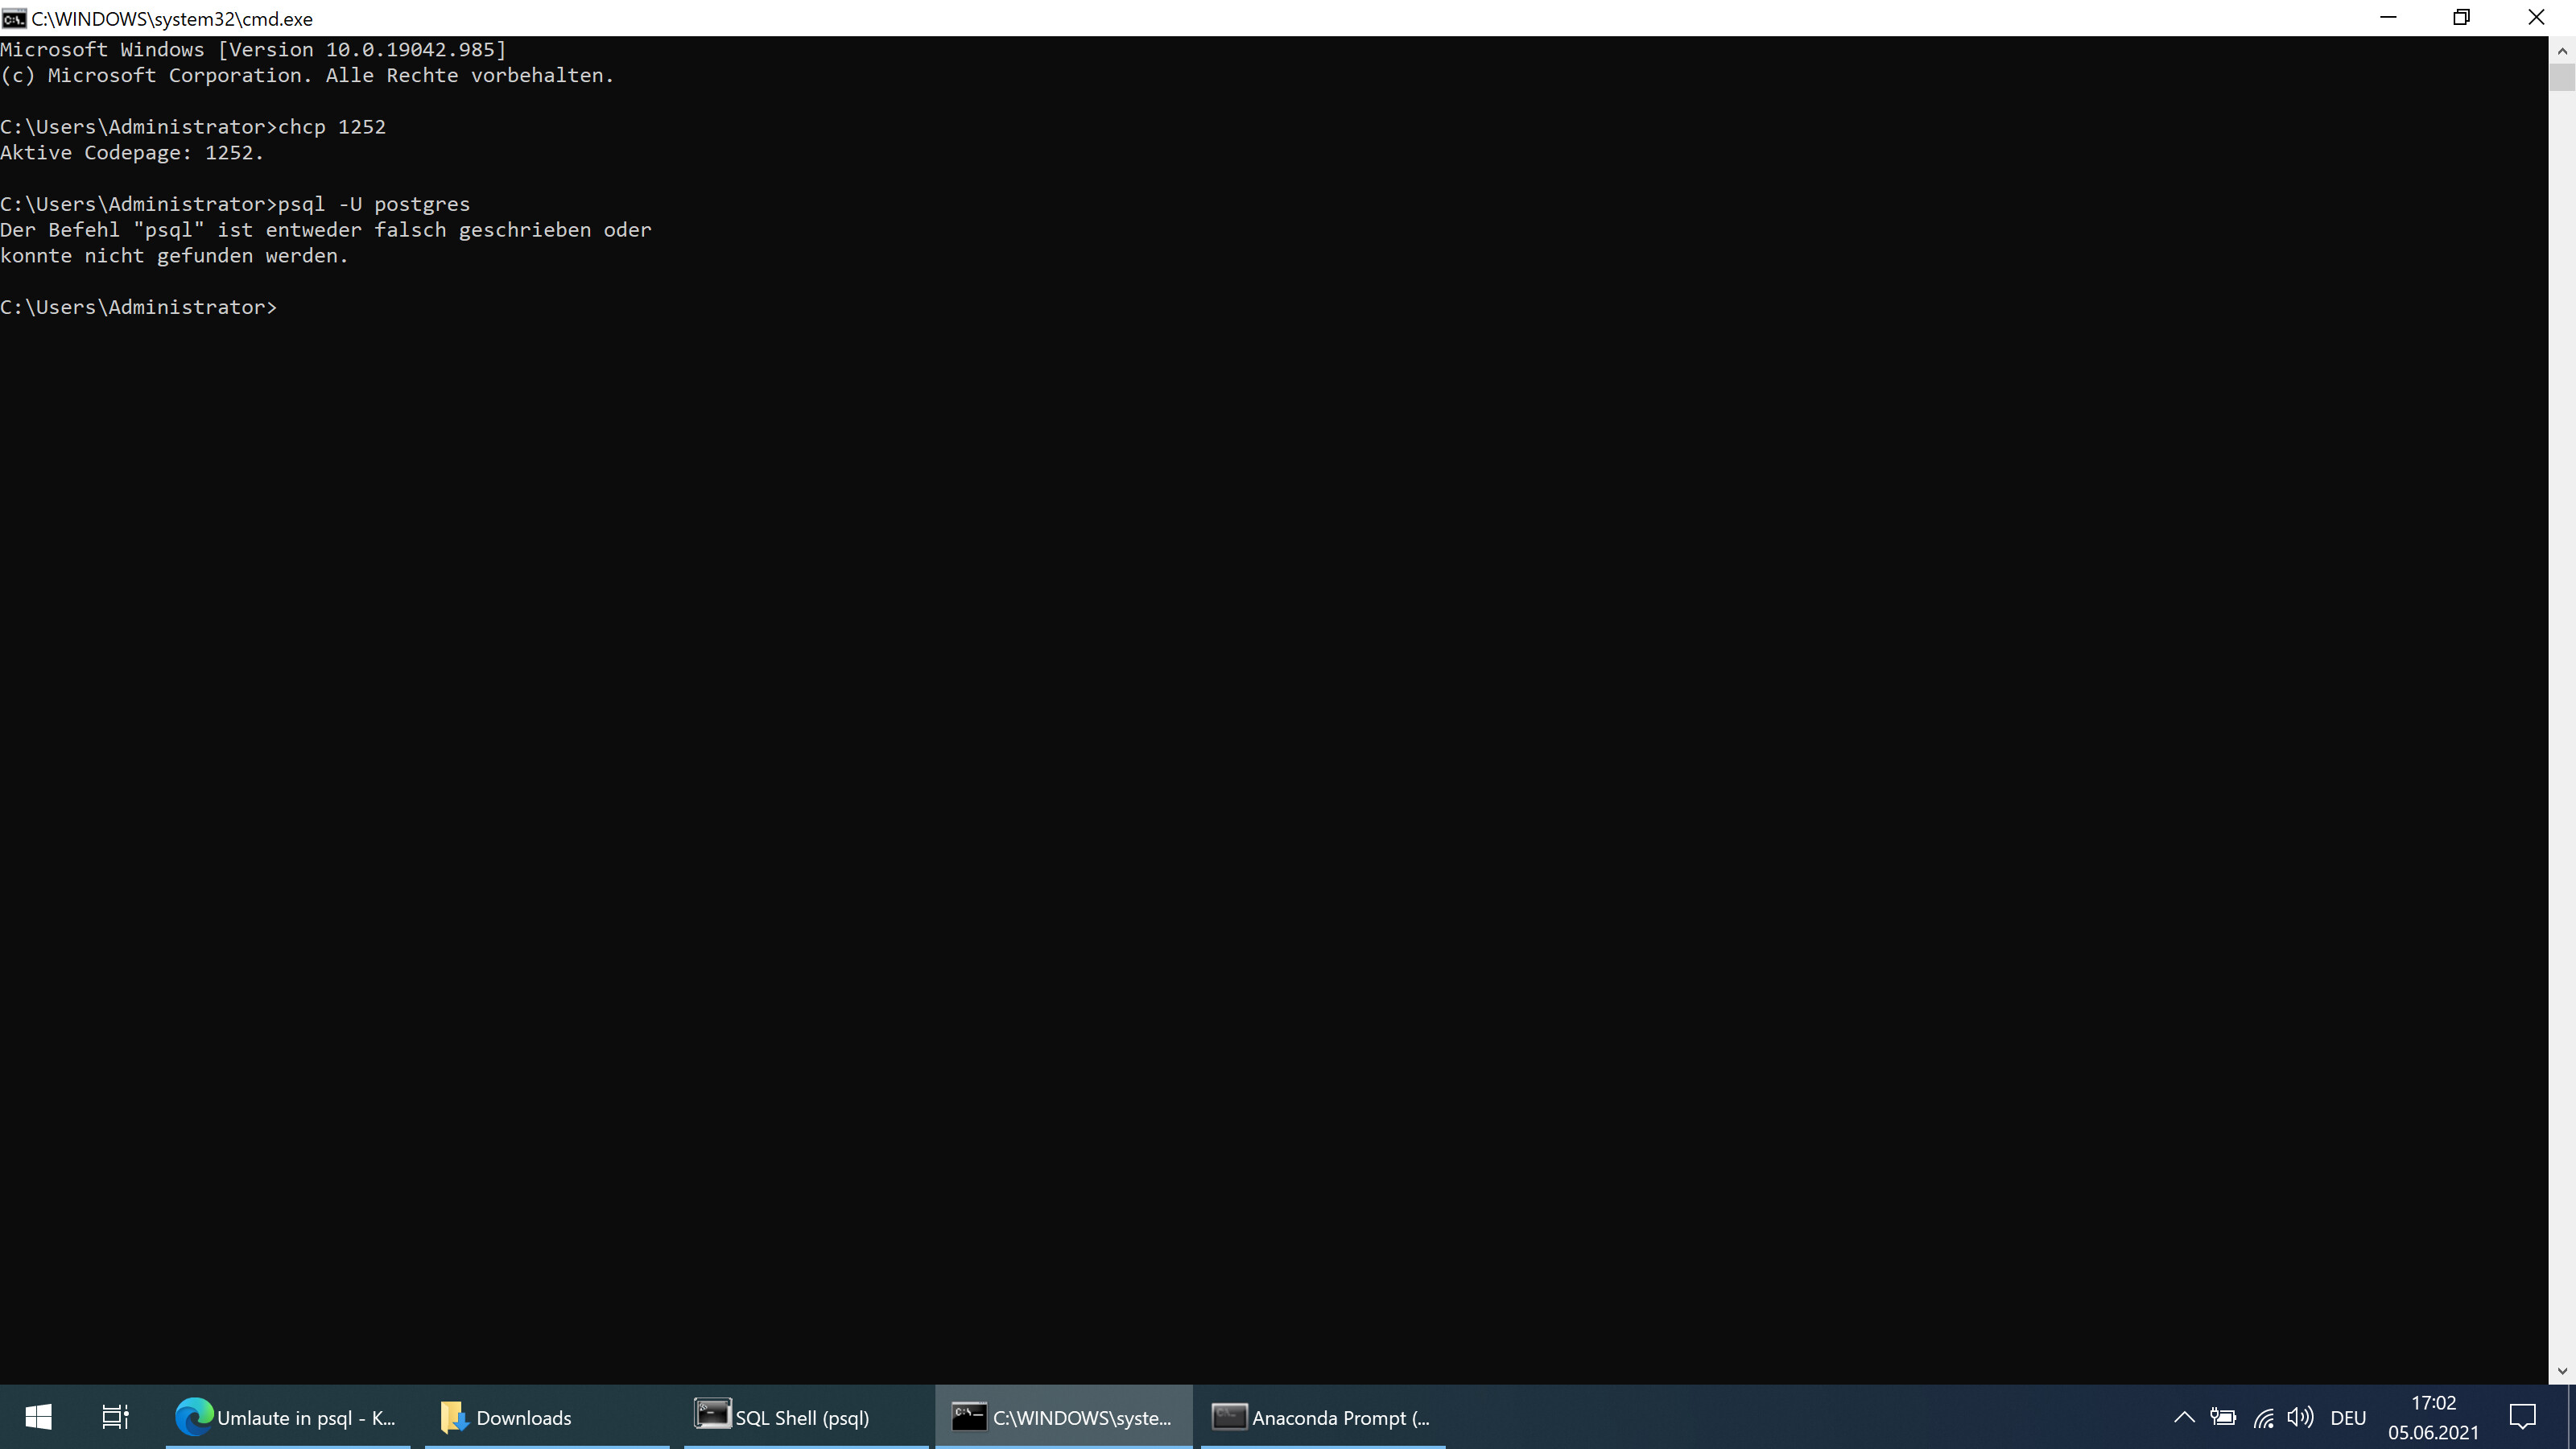The width and height of the screenshot is (2576, 1449).
Task: Click the 'Aktive Codepage: 1252.' output line
Action: [132, 153]
